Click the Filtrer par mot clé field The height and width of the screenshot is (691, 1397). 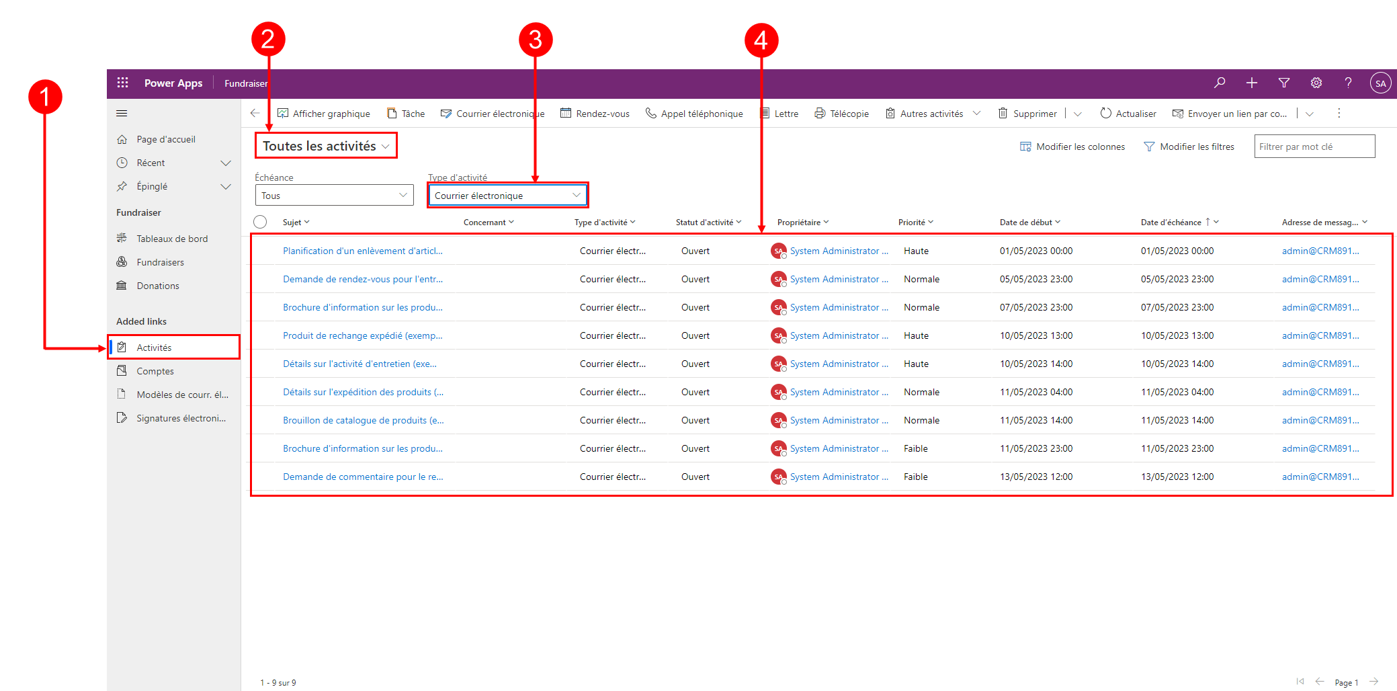coord(1314,147)
